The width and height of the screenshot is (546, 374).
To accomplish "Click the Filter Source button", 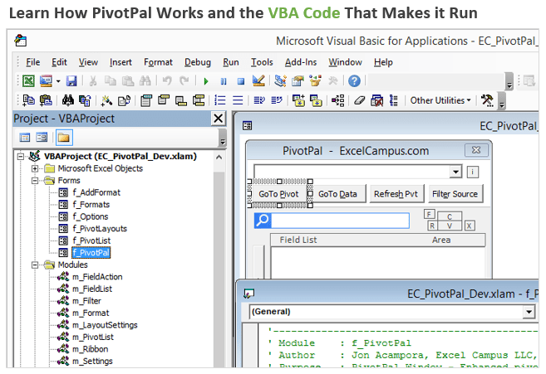I will coord(455,194).
